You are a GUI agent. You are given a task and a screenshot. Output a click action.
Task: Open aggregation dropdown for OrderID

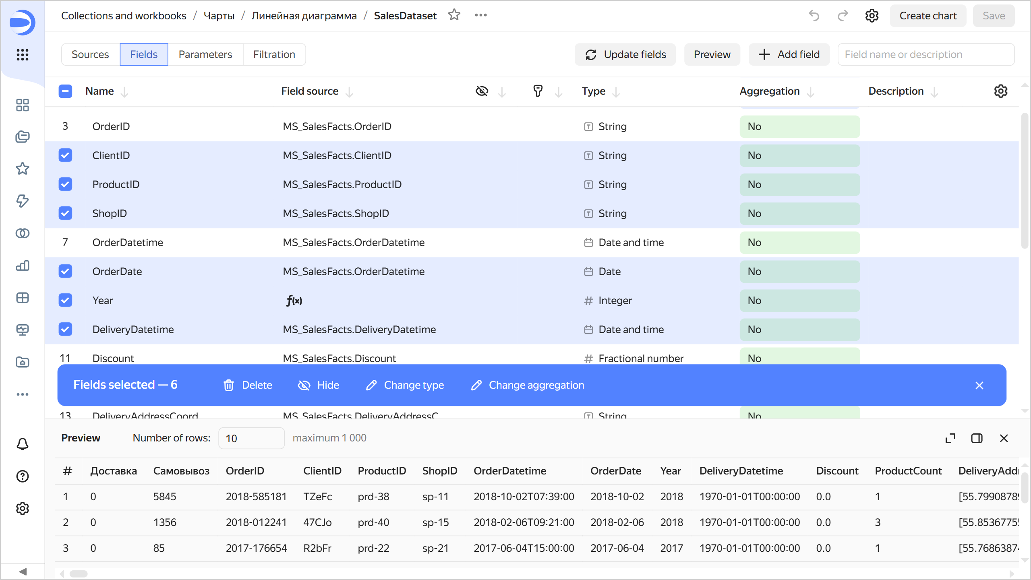[x=799, y=126]
